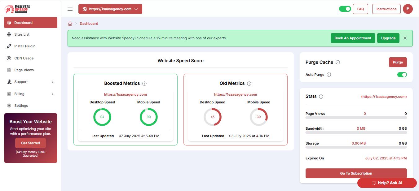Disable the Auto Purge switch
This screenshot has width=419, height=191.
(402, 75)
